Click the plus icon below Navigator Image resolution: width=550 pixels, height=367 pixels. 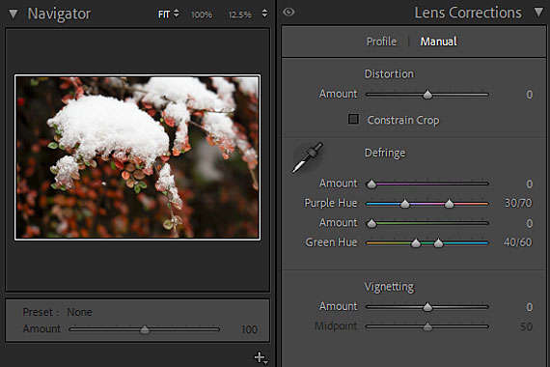(x=260, y=357)
